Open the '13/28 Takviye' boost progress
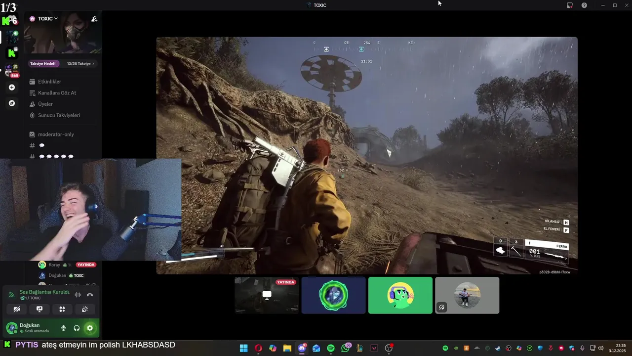This screenshot has height=356, width=632. click(80, 63)
